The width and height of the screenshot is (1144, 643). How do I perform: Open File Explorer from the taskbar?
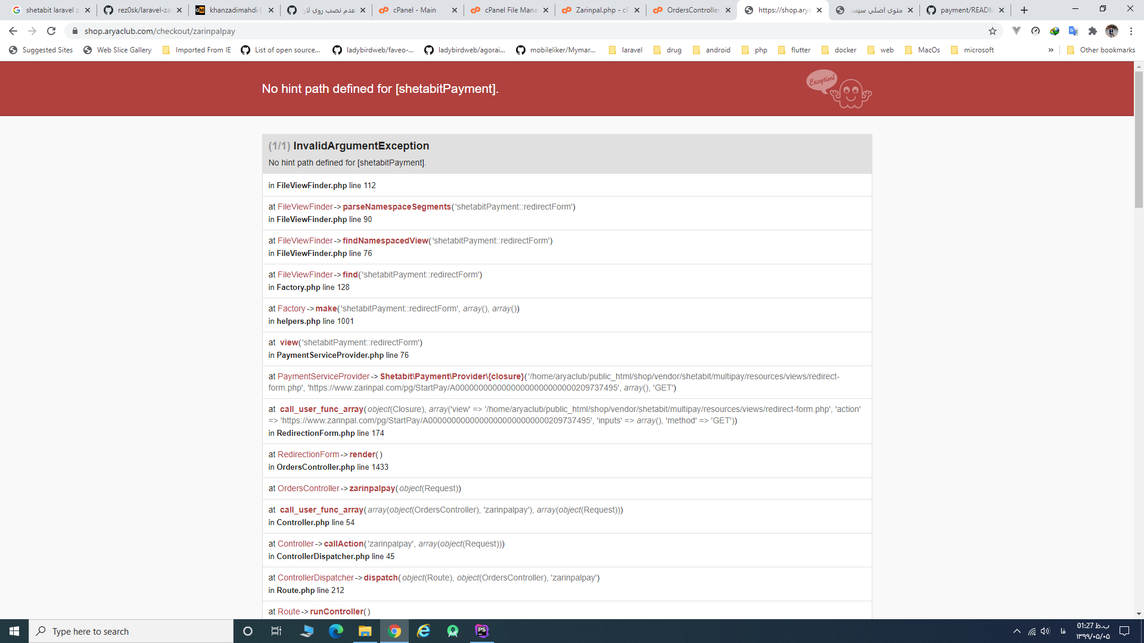click(365, 631)
